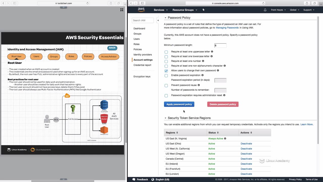Open the Trent Hayes account menu
The height and width of the screenshot is (182, 323).
tap(278, 10)
